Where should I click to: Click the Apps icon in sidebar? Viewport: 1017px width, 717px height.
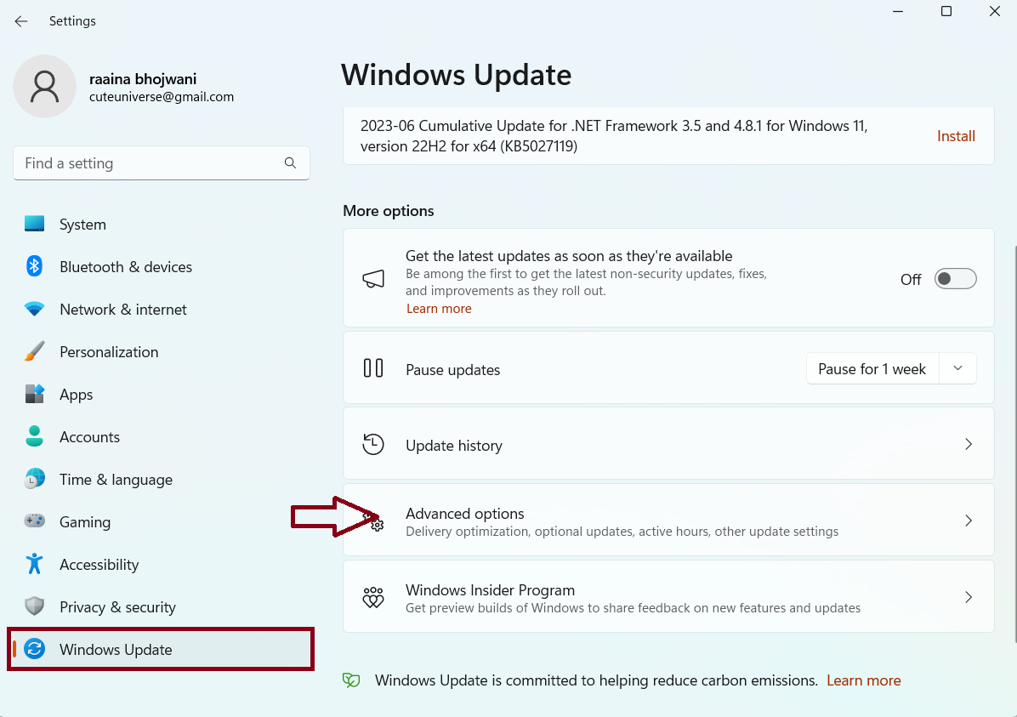[x=34, y=394]
